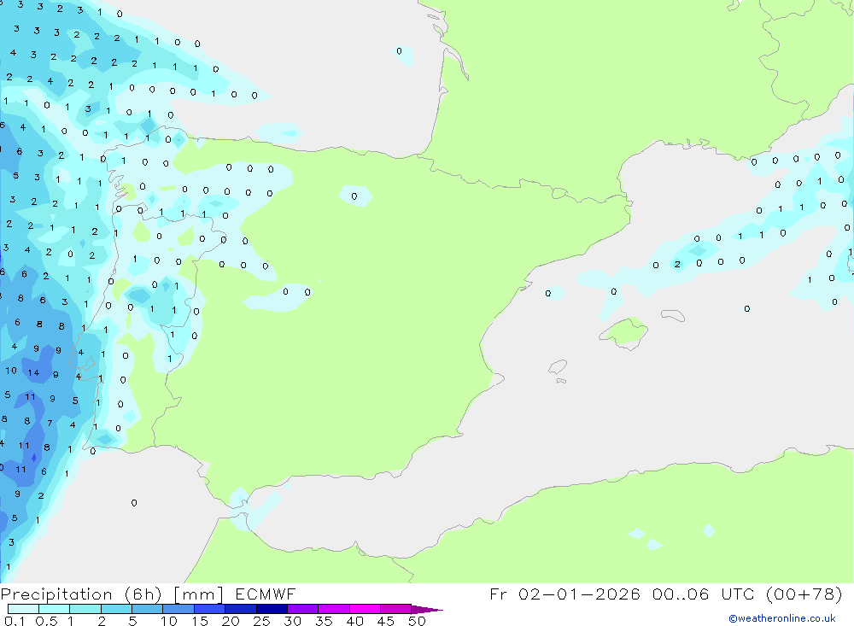Screen dimensions: 854x626
Task: Click the '25' legend scale label
Action: click(262, 621)
